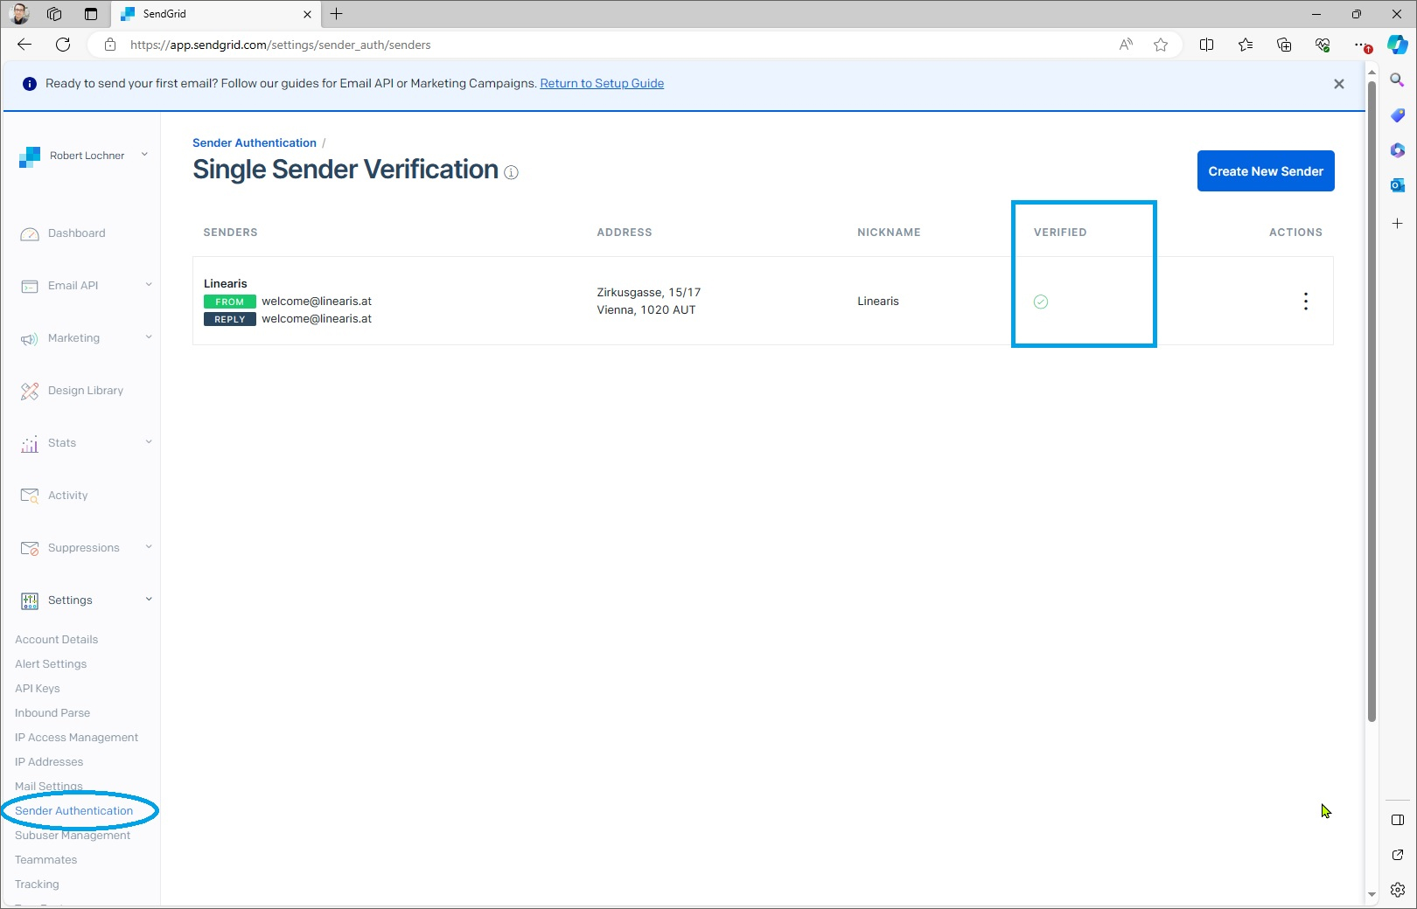1417x909 pixels.
Task: Open the Edge sidebar settings gear
Action: [1398, 890]
